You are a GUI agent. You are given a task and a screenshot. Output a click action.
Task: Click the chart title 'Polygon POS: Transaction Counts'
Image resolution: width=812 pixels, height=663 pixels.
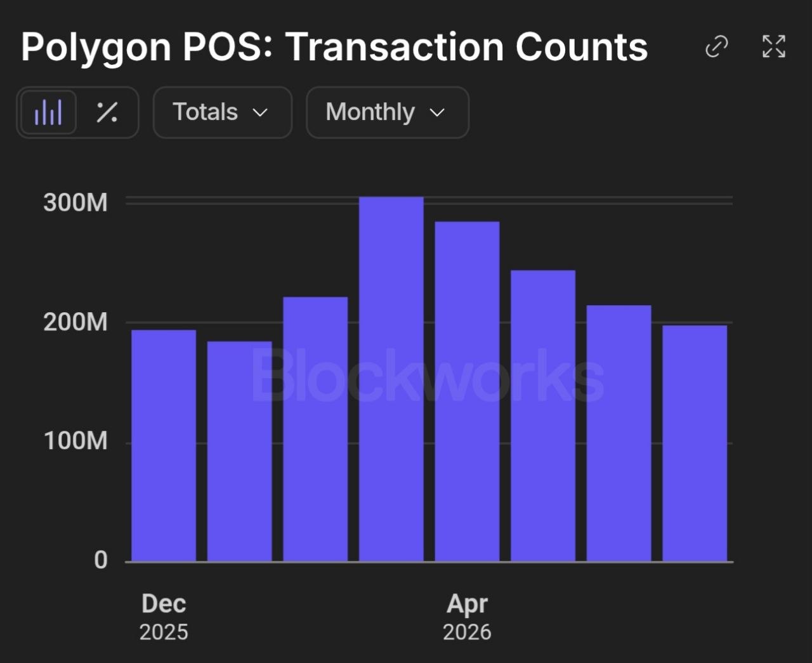coord(334,46)
